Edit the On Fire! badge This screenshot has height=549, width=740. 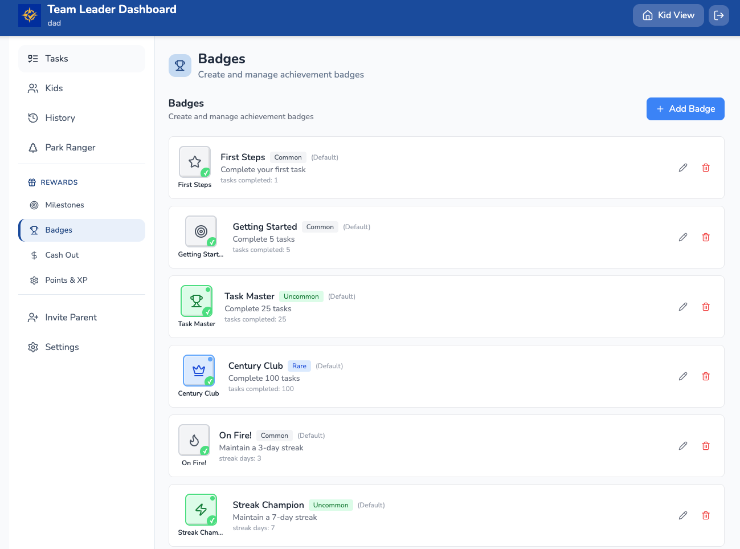682,446
